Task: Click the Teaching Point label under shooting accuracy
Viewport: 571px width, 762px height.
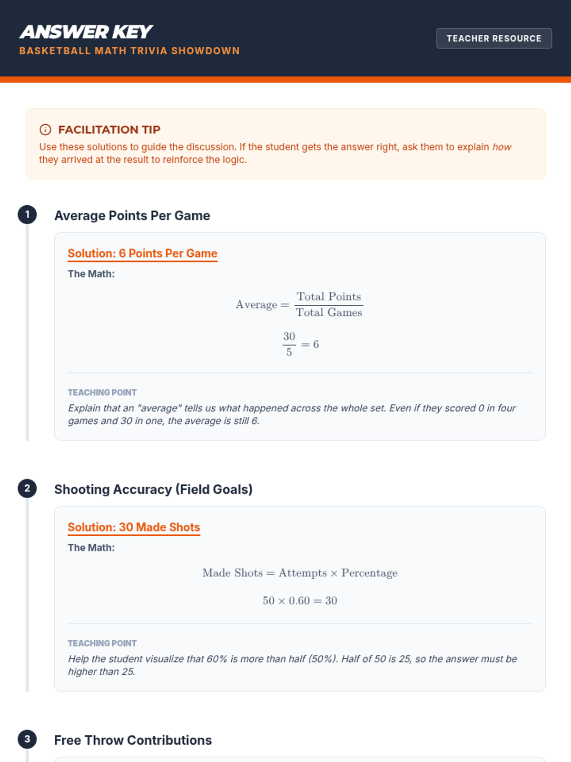Action: coord(102,643)
